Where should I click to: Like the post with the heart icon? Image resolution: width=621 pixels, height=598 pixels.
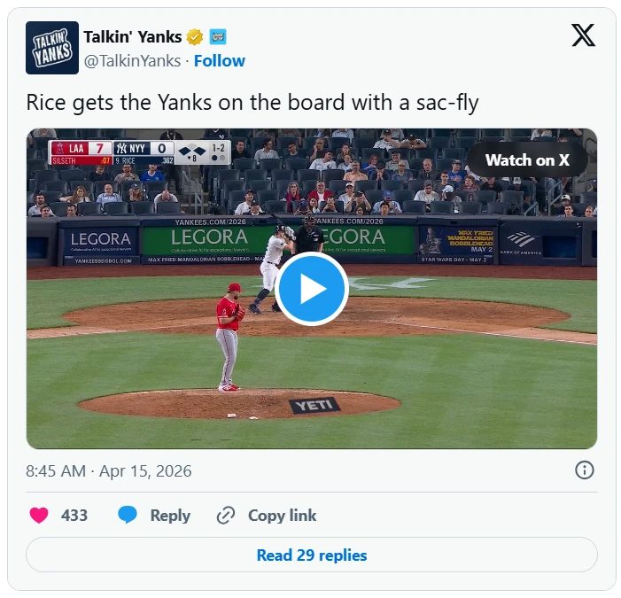point(39,516)
